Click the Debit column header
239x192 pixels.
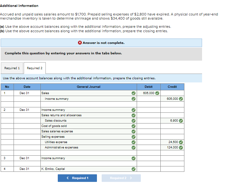149,87
